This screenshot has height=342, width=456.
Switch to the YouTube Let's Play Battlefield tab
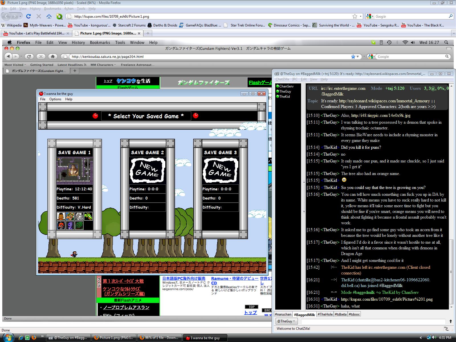tap(36, 33)
